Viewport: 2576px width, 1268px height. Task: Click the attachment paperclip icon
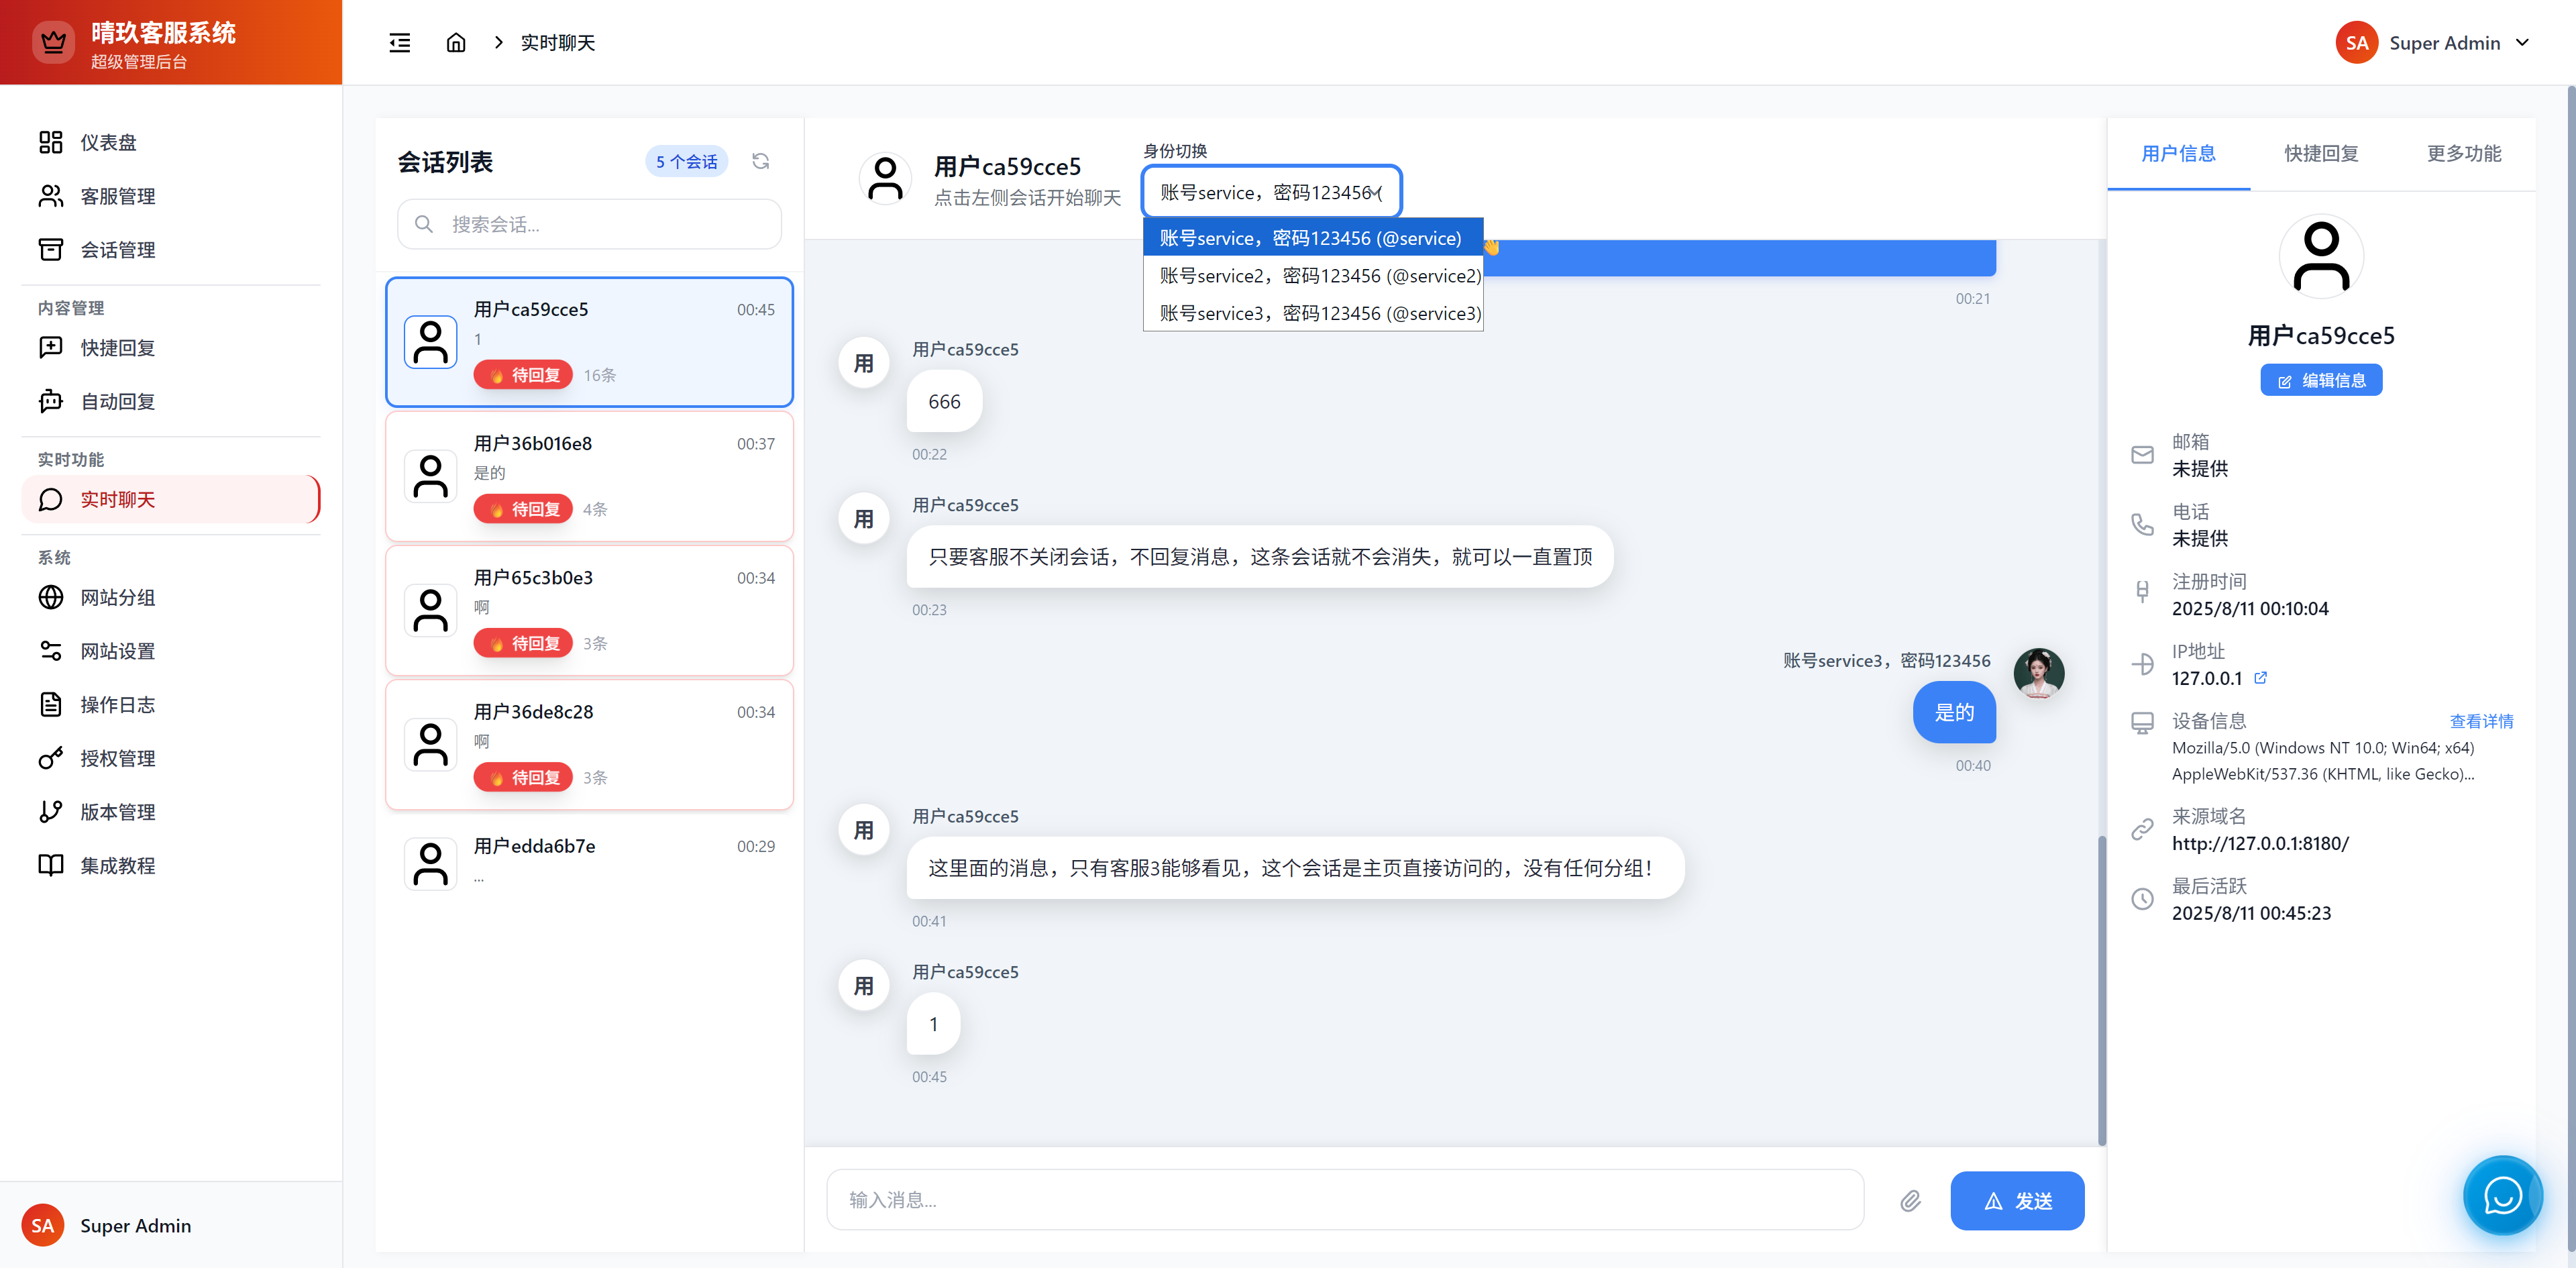(x=1910, y=1200)
